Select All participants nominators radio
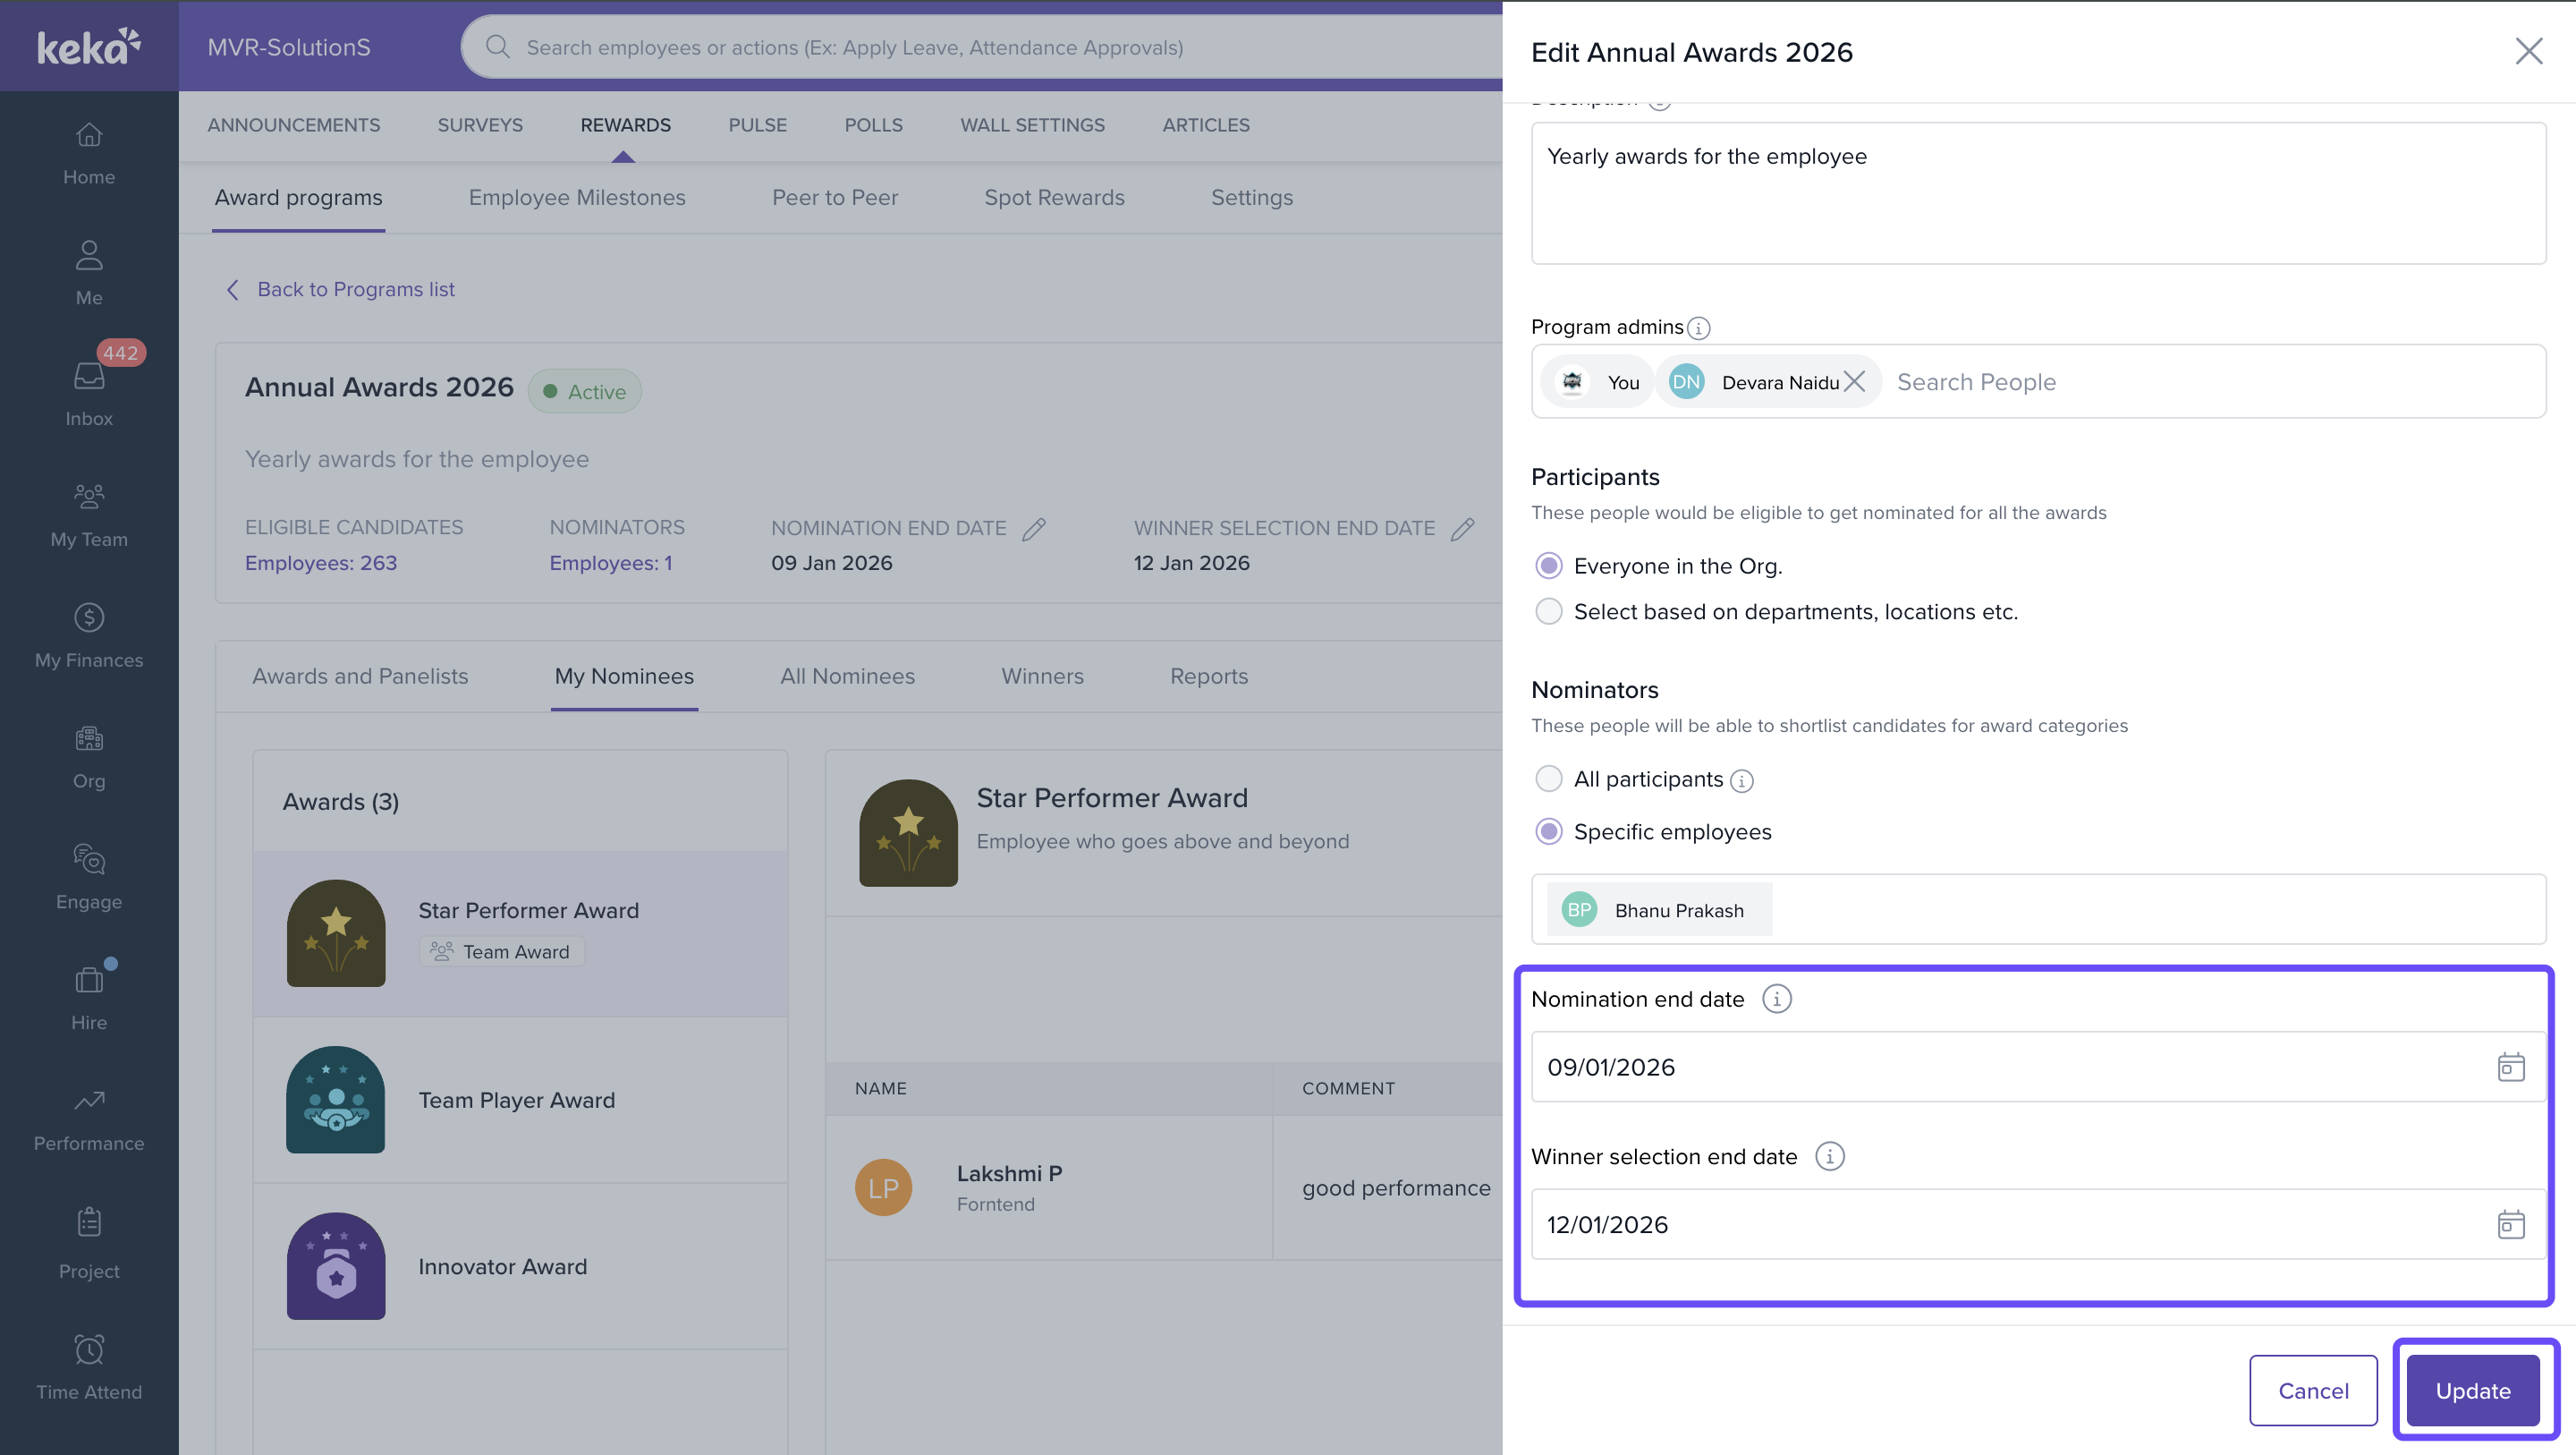Screen dimensions: 2576x1455 tap(1548, 779)
